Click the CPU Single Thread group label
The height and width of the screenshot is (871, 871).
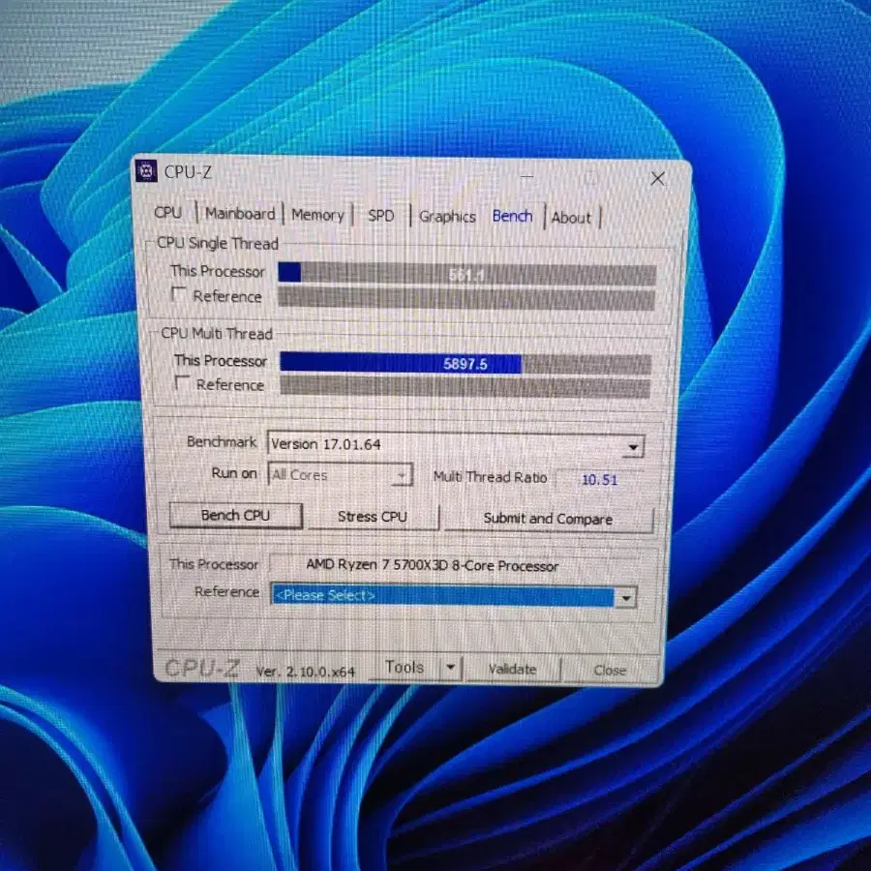click(x=217, y=243)
